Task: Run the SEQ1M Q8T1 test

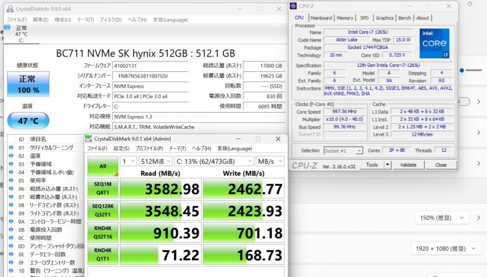Action: pyautogui.click(x=103, y=188)
